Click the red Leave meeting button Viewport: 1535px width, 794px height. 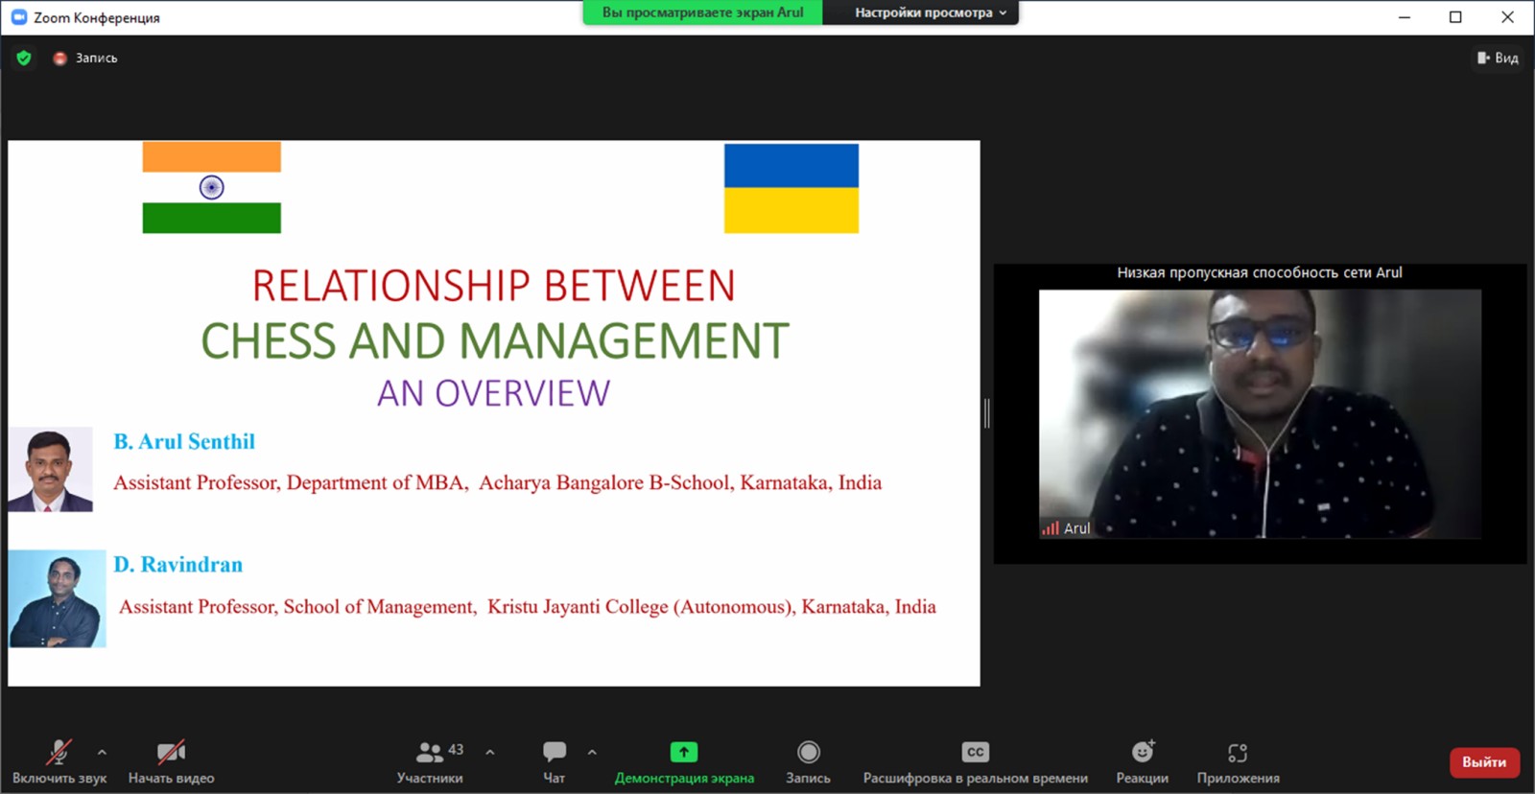coord(1483,762)
